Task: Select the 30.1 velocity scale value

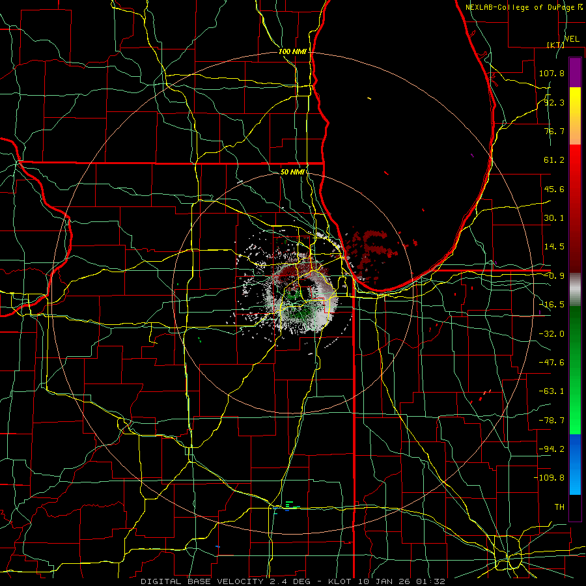Action: point(554,218)
